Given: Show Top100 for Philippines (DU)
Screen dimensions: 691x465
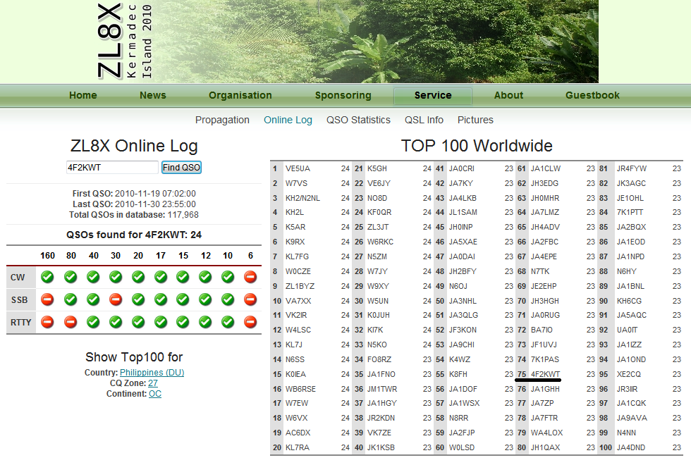Looking at the screenshot, I should (152, 373).
